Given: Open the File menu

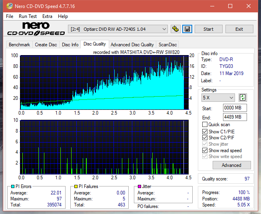Looking at the screenshot, I should point(10,16).
